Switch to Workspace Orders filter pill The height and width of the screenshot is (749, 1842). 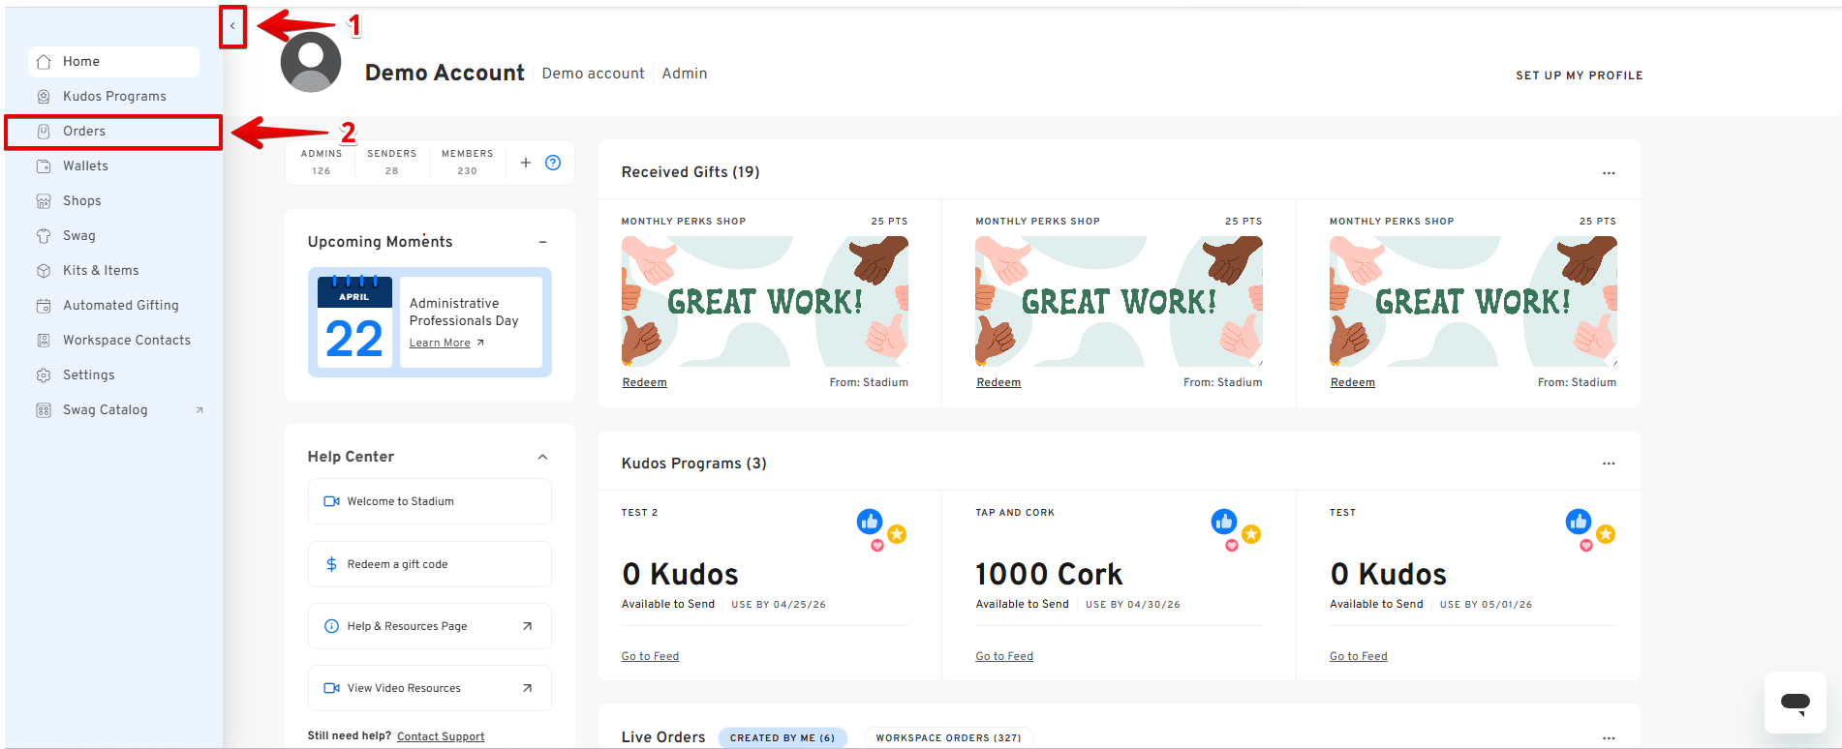[x=948, y=737]
